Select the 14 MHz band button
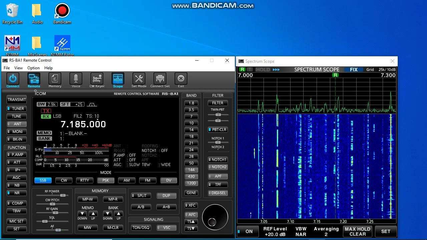Viewport: 427px width, 240px height. (x=191, y=130)
